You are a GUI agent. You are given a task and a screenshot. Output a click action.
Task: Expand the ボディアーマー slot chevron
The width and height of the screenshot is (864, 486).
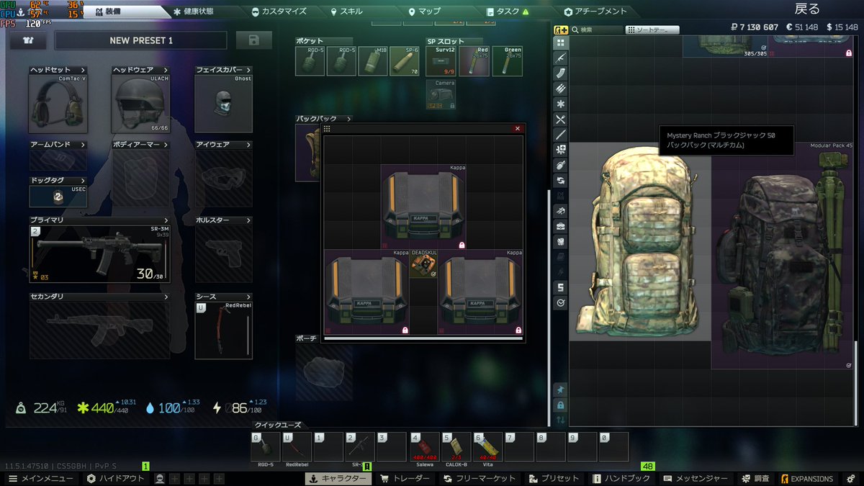click(x=166, y=145)
